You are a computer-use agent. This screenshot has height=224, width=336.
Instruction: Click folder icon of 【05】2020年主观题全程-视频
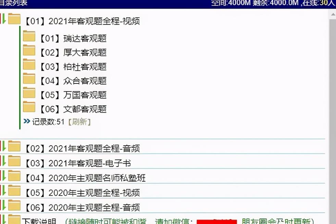coord(14,190)
